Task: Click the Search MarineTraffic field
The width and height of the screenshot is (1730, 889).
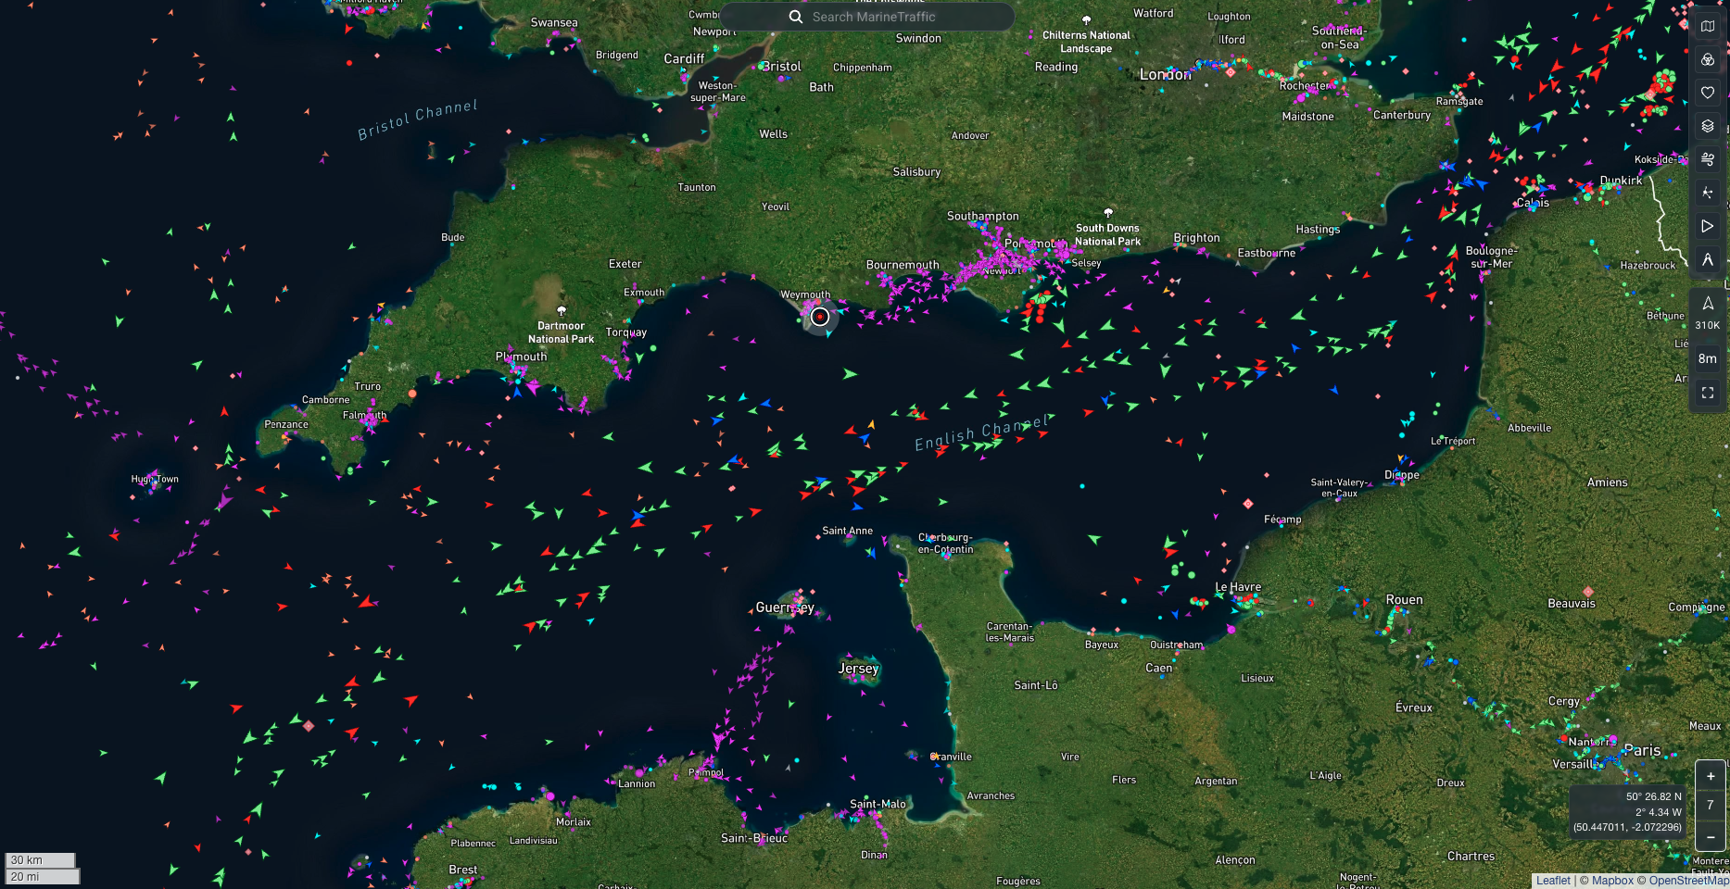Action: 867,17
